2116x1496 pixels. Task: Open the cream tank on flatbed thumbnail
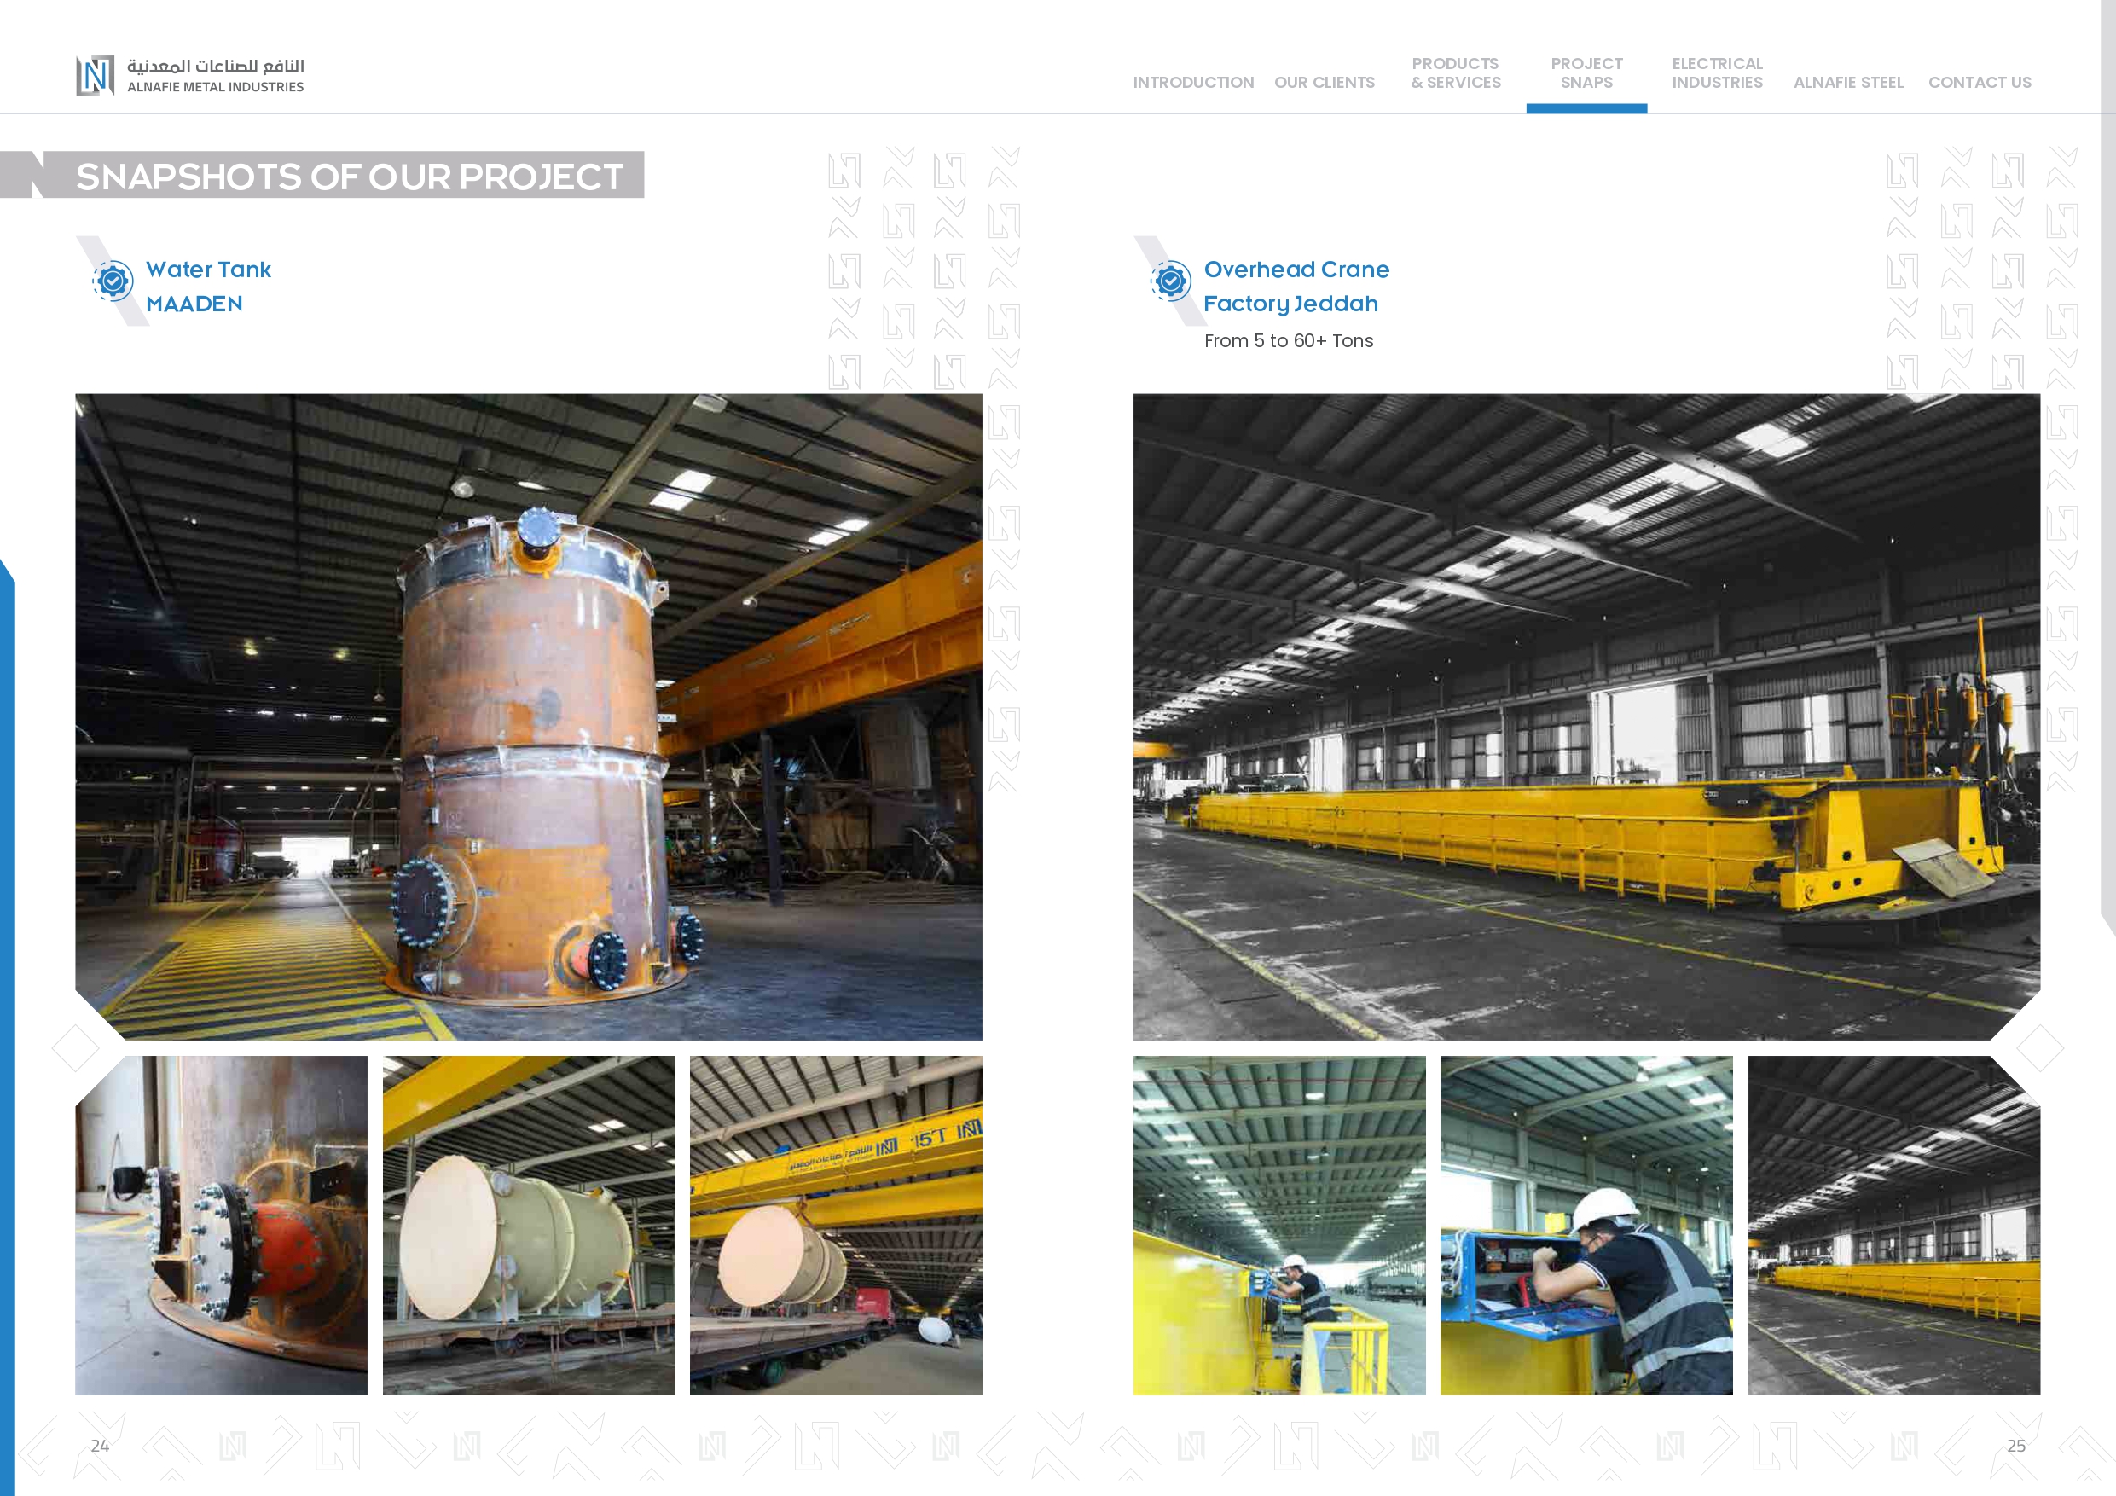click(528, 1224)
